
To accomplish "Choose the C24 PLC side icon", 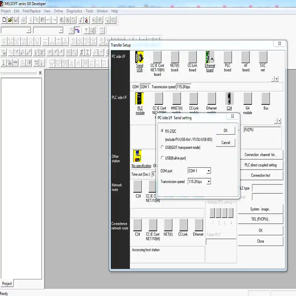I will coord(229,99).
